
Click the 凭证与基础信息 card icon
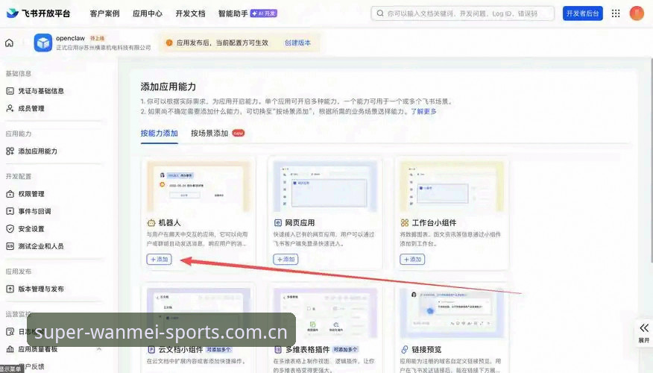click(10, 91)
